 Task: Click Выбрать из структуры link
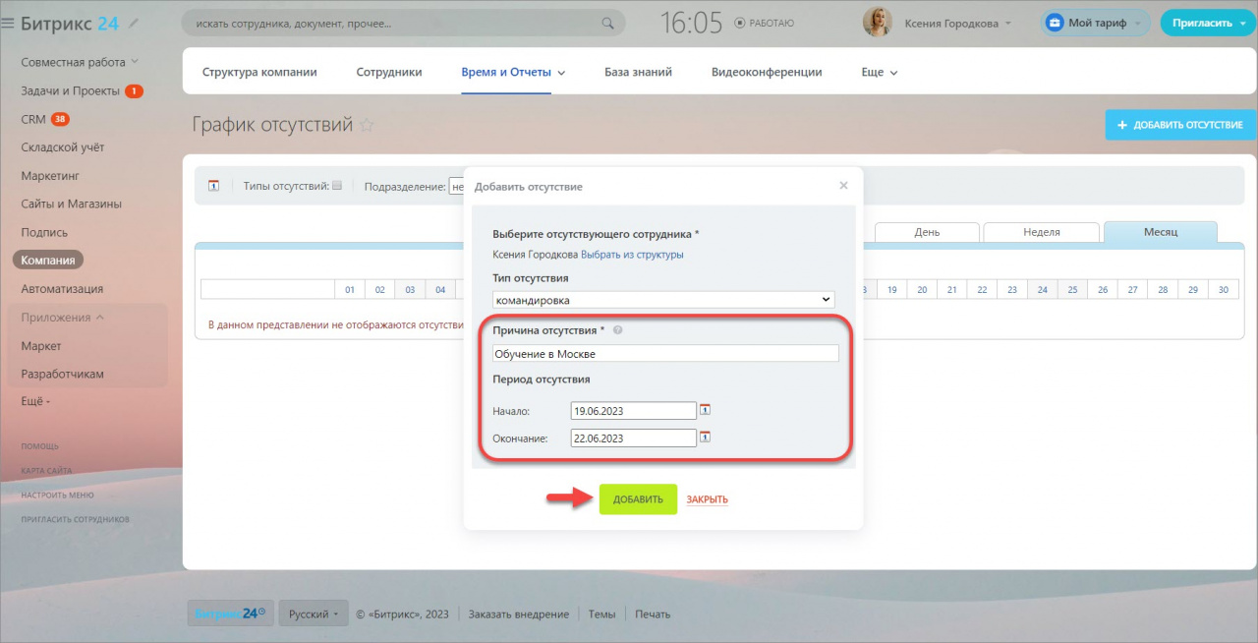(x=632, y=255)
